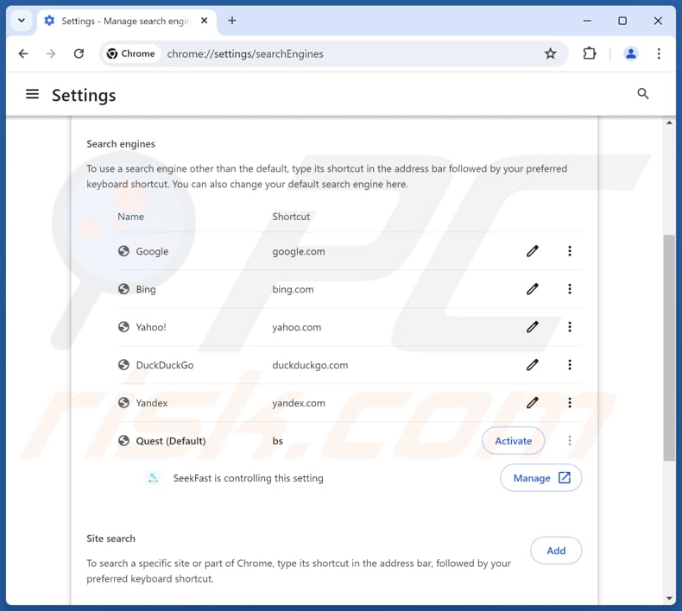Activate the Quest search engine

click(x=513, y=441)
